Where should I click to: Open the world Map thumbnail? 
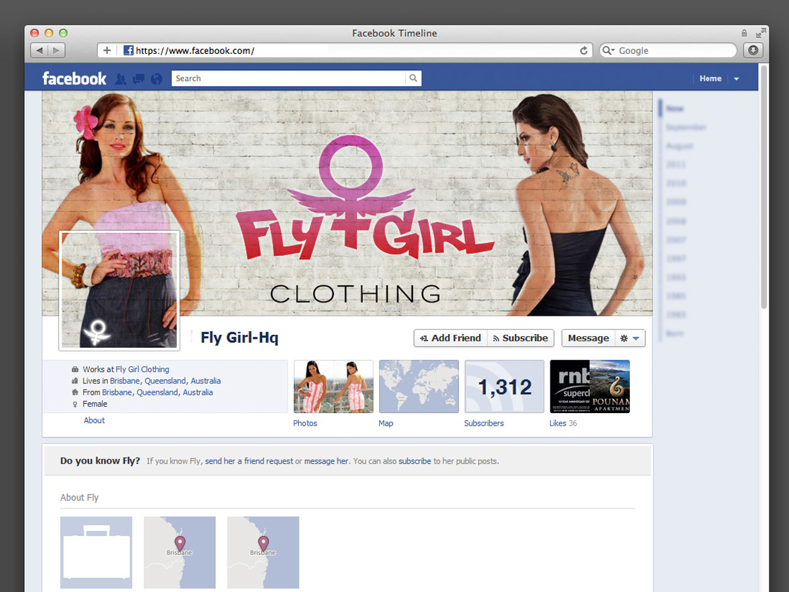coord(419,387)
